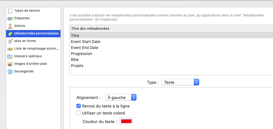Click the Mise en forme brush icon

click(x=10, y=41)
